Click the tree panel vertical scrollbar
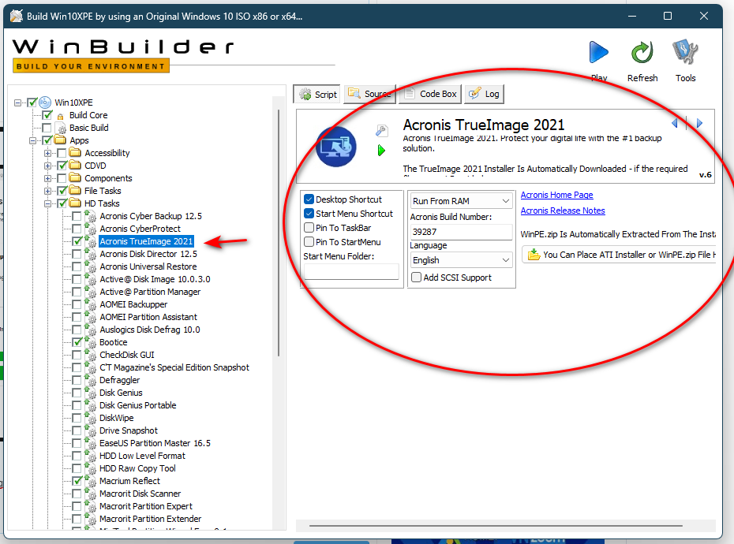The height and width of the screenshot is (544, 734). click(279, 233)
